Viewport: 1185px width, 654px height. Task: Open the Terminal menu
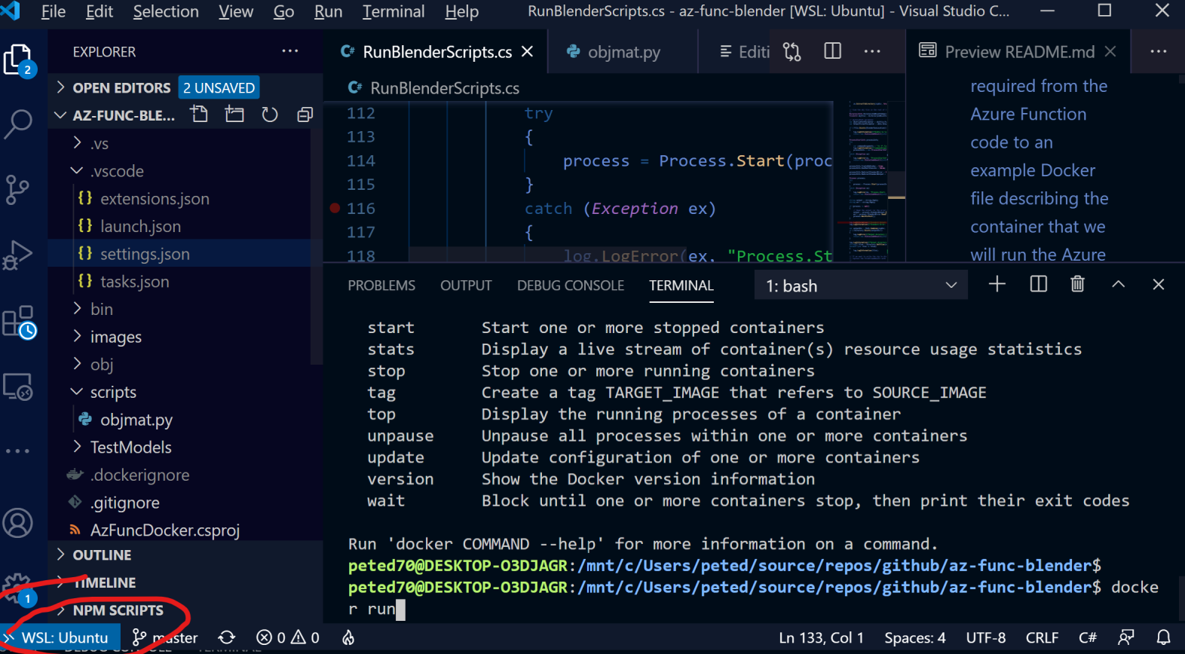pyautogui.click(x=393, y=11)
